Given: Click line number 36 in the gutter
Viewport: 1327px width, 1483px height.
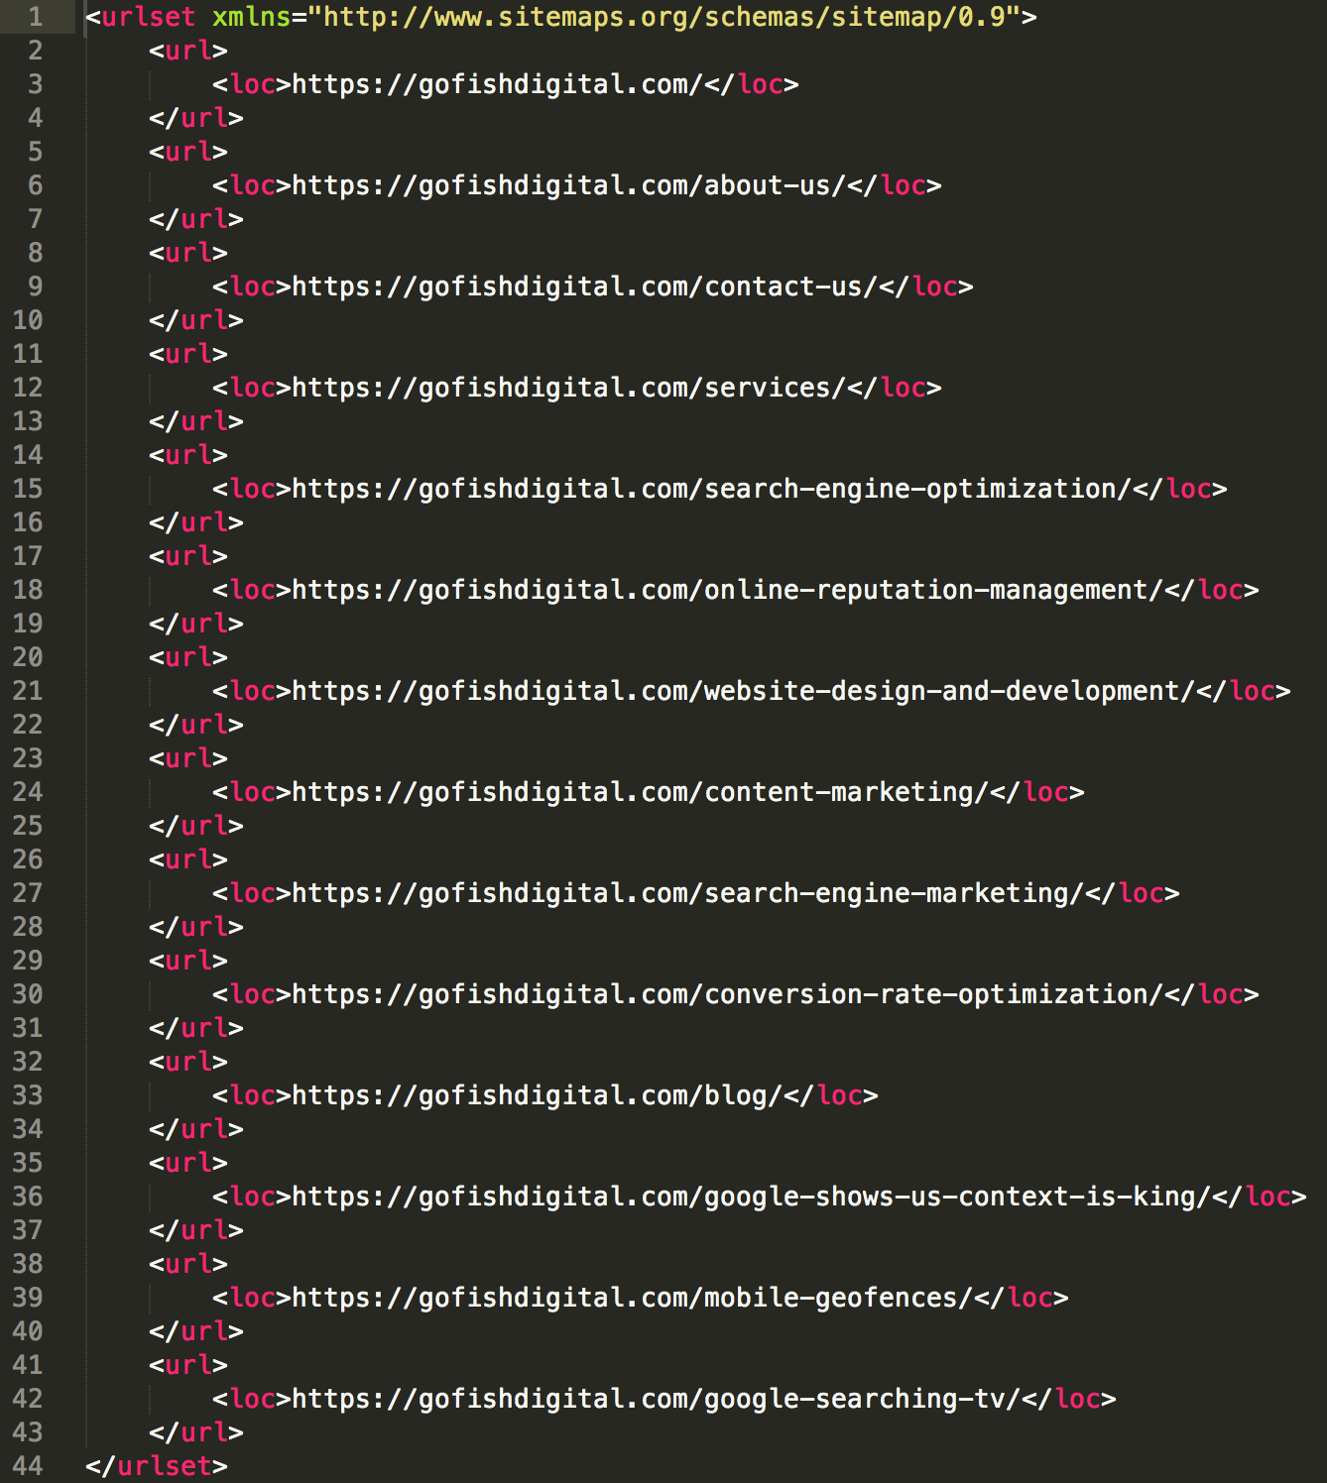Looking at the screenshot, I should coord(28,1197).
